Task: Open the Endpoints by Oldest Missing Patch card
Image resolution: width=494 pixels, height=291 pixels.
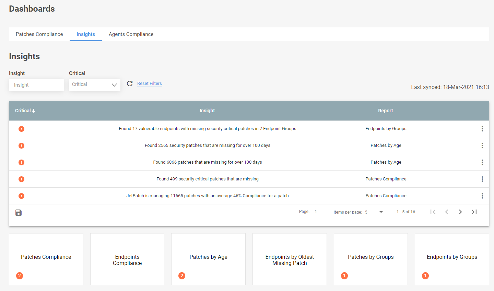Action: (x=290, y=259)
